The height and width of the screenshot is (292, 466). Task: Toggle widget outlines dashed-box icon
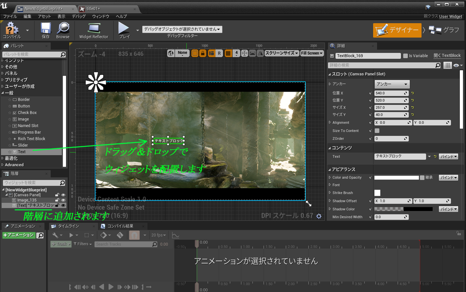point(195,53)
